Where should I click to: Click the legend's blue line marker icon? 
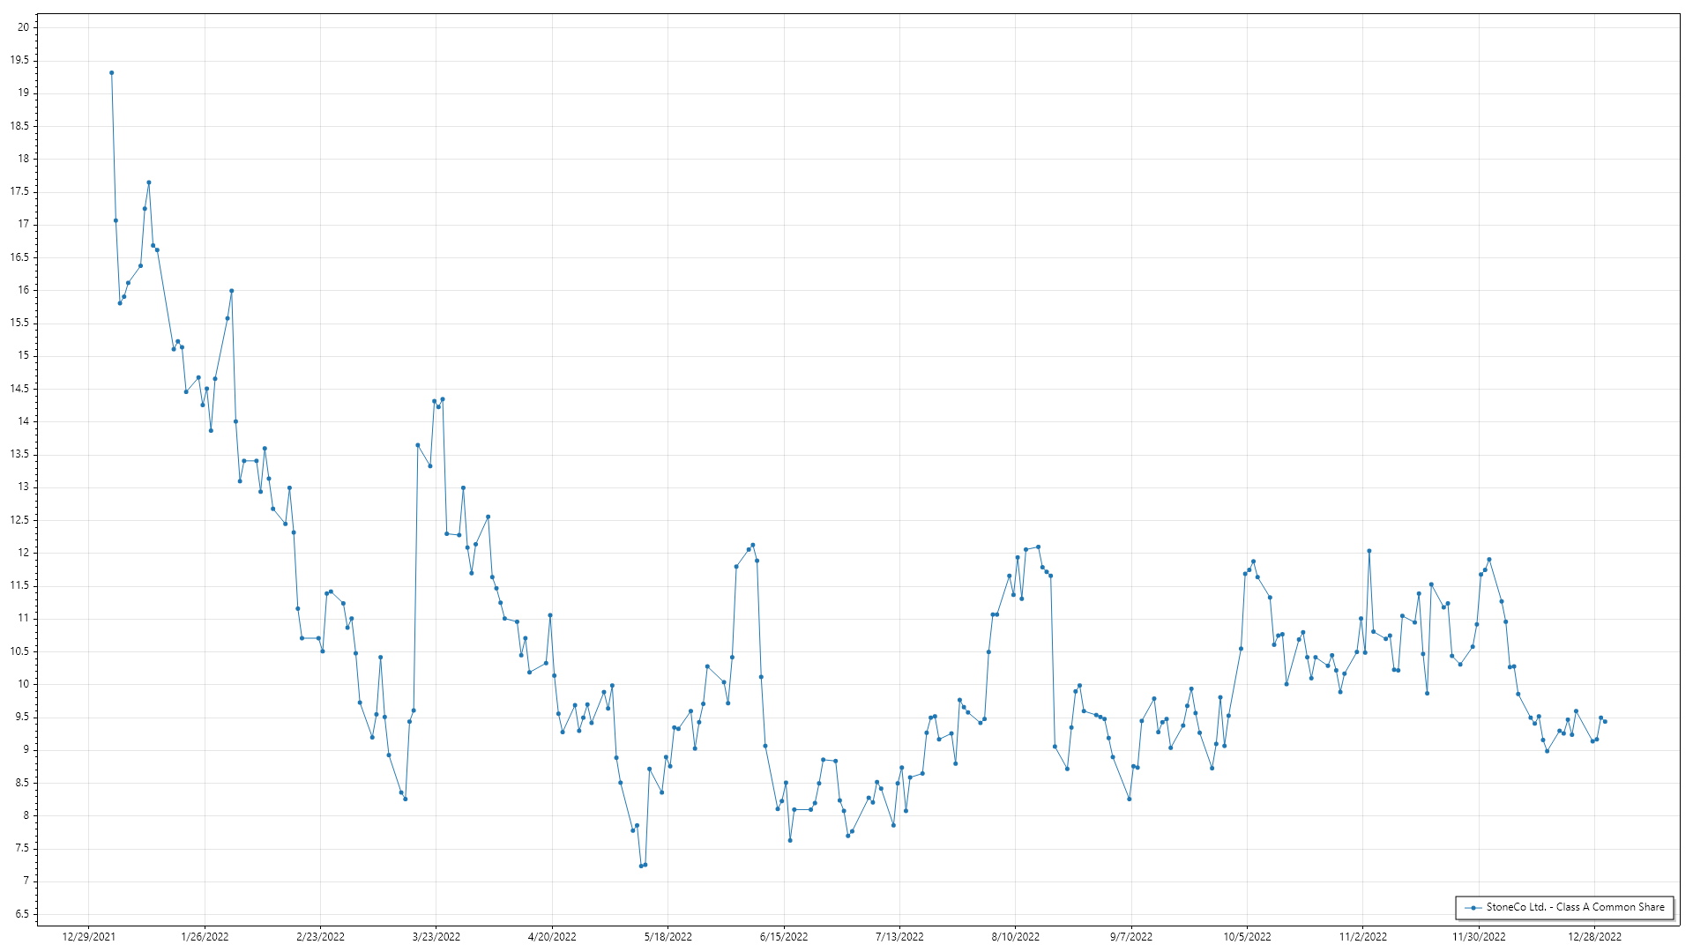coord(1473,907)
